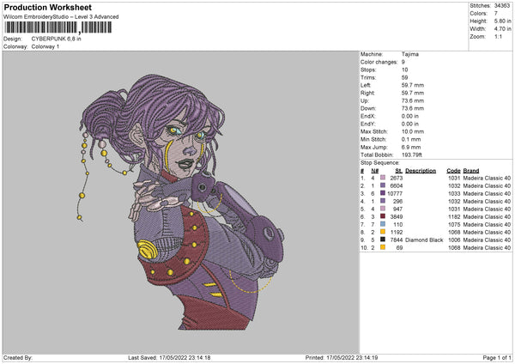Select the Colorway 1 value
The height and width of the screenshot is (364, 515).
click(45, 46)
